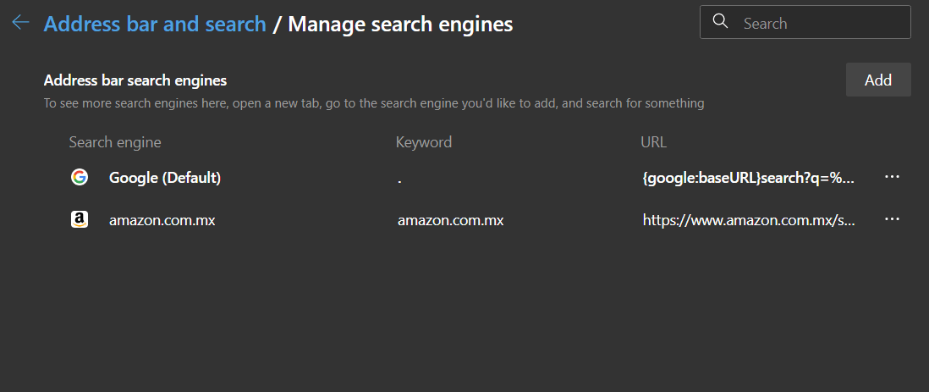Click the Search engine column header
Image resolution: width=929 pixels, height=392 pixels.
click(x=115, y=141)
